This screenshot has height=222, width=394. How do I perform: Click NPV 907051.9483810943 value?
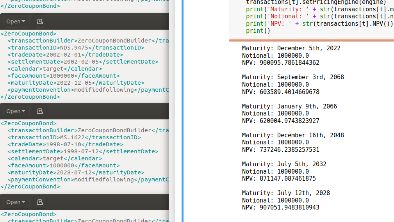click(x=289, y=208)
